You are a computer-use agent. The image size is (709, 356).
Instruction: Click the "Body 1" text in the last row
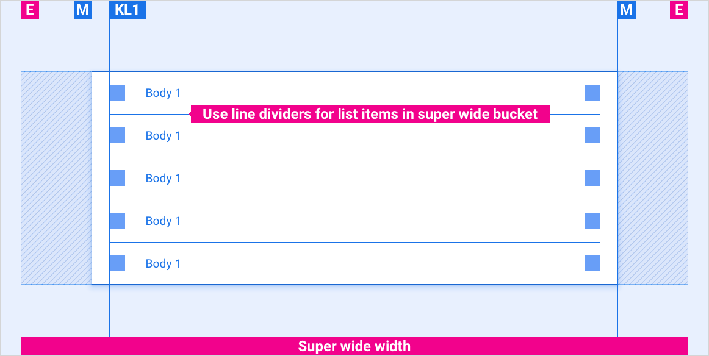(x=163, y=264)
